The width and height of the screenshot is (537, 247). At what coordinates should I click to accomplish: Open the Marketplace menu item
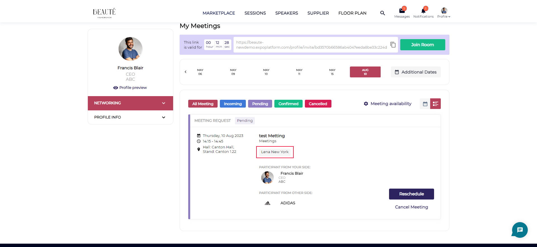[x=219, y=13]
